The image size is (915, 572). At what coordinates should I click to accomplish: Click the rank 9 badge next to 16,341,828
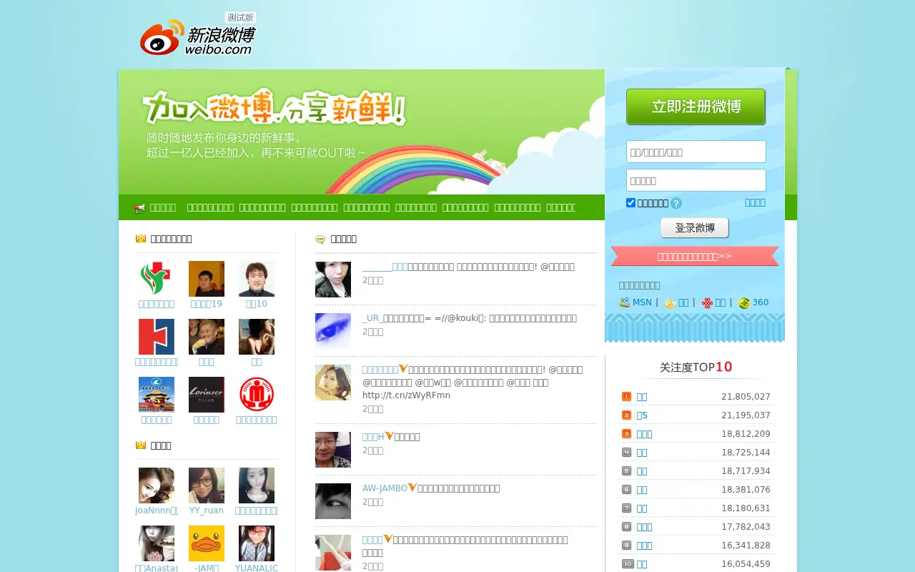(x=626, y=546)
